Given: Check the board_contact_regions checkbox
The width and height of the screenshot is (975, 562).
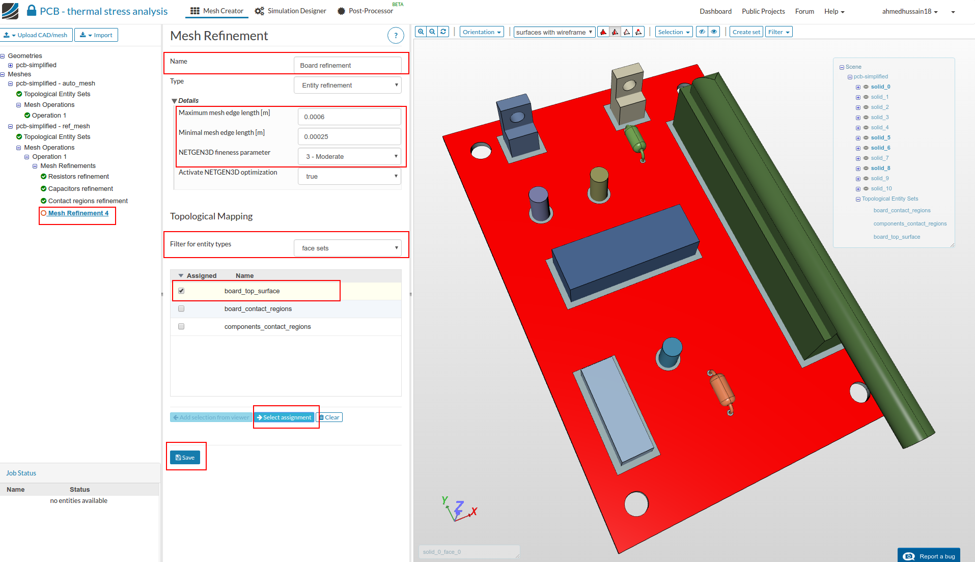Looking at the screenshot, I should [181, 308].
